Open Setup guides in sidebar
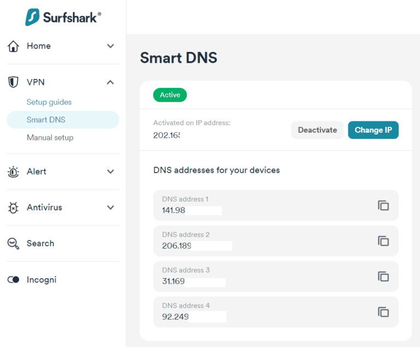The height and width of the screenshot is (347, 420). (49, 102)
